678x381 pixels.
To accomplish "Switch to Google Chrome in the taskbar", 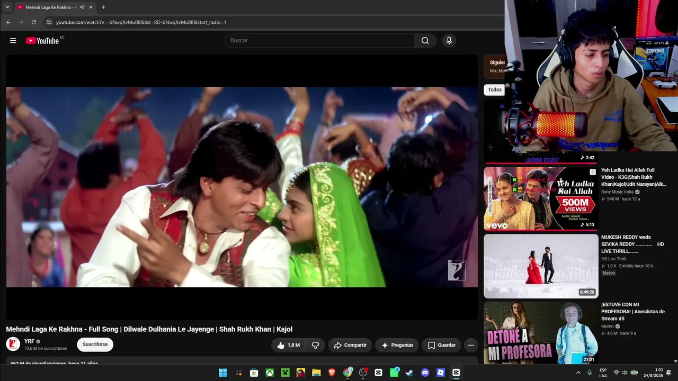I will [x=347, y=373].
